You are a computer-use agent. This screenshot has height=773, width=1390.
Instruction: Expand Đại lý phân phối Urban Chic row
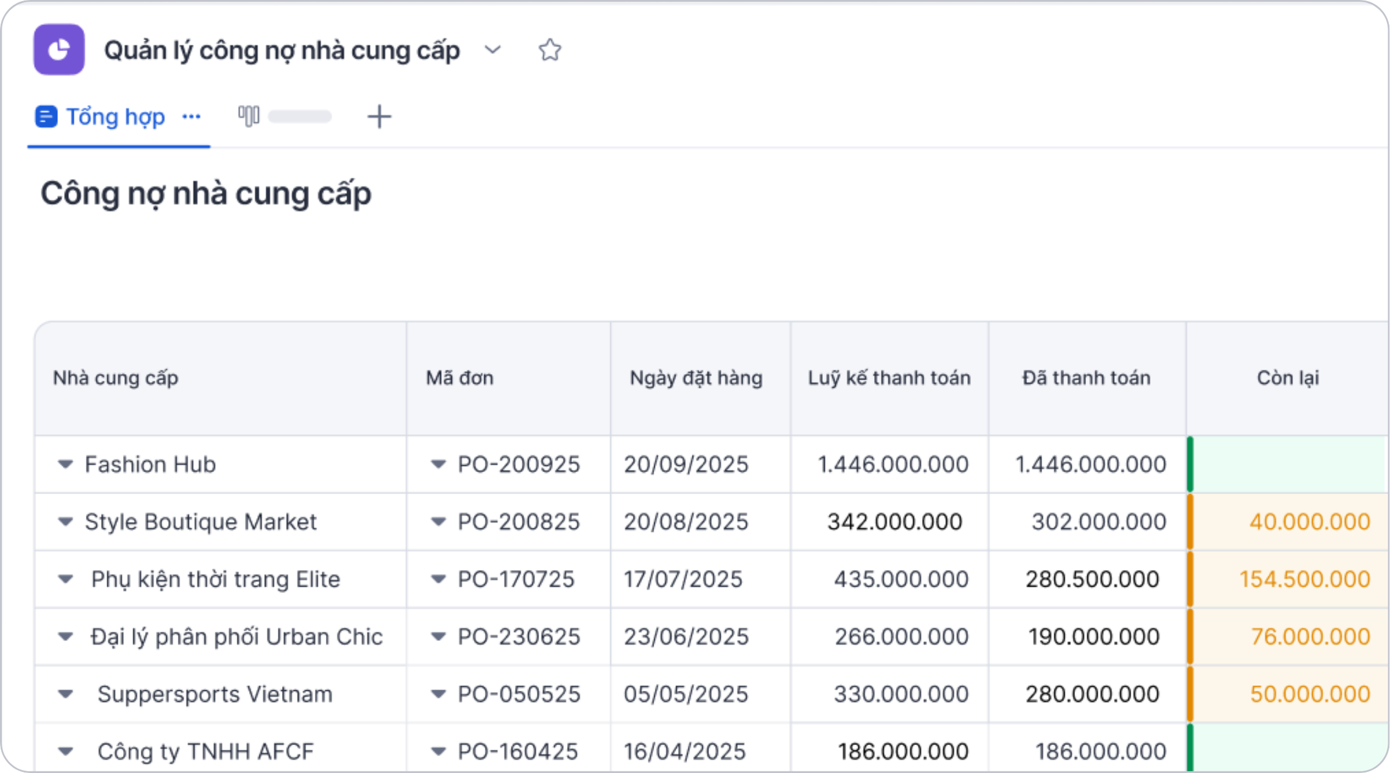coord(66,637)
